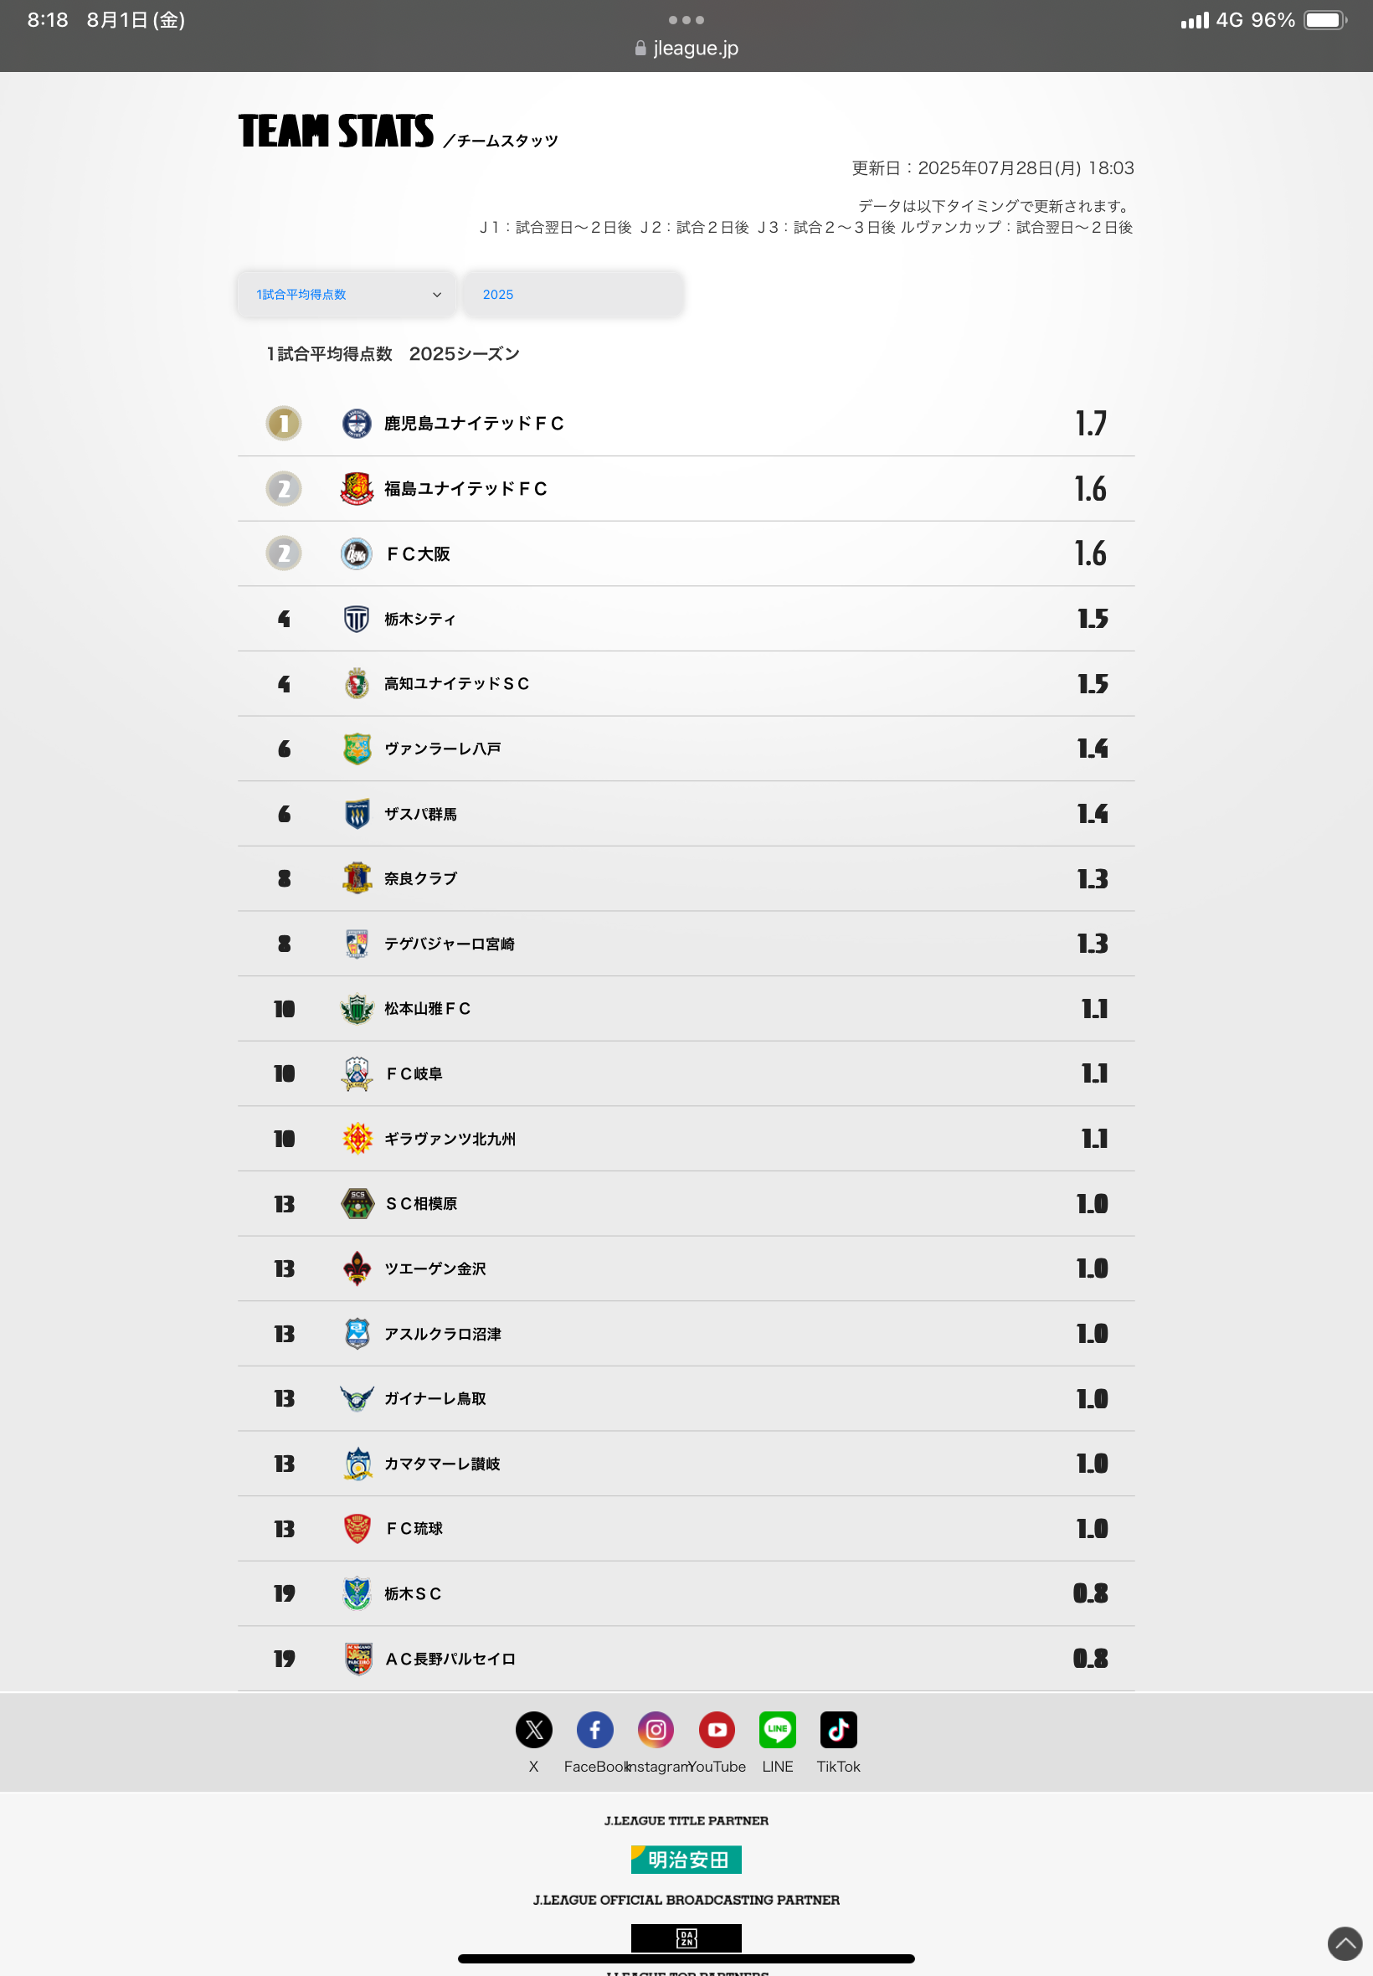Click the FC大阪 team crest
The height and width of the screenshot is (1976, 1373).
(357, 553)
